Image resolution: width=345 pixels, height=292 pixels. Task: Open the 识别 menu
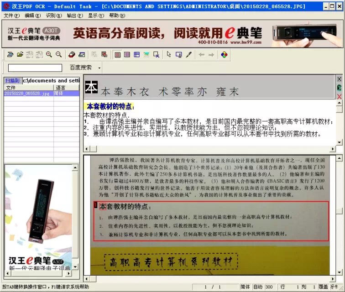pyautogui.click(x=53, y=16)
